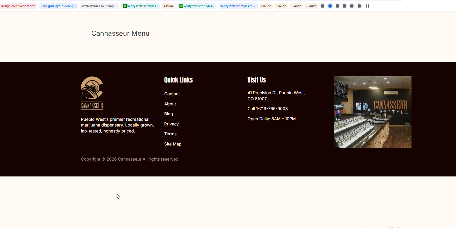
Task: Click the 41 Precision Dr address
Action: coord(276,96)
